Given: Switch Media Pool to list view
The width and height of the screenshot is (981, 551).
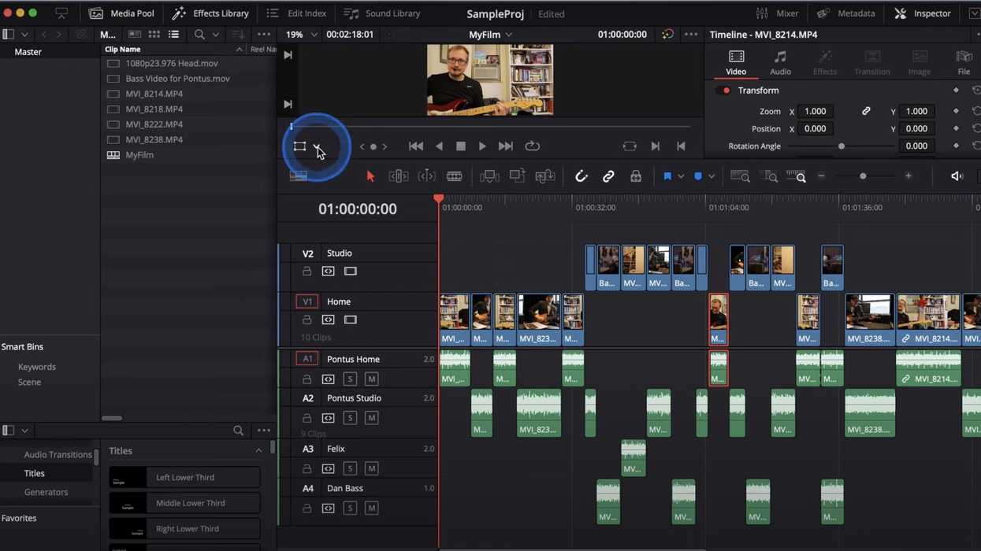Looking at the screenshot, I should click(x=173, y=35).
